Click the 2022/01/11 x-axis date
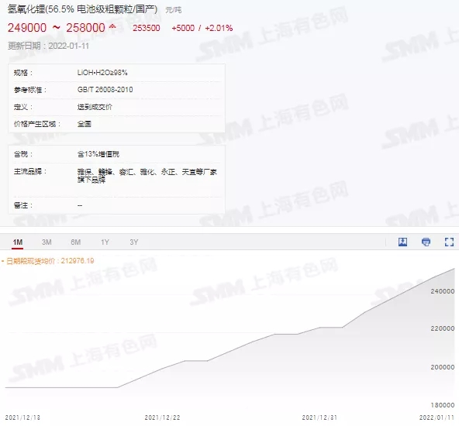Image resolution: width=459 pixels, height=426 pixels. [437, 417]
